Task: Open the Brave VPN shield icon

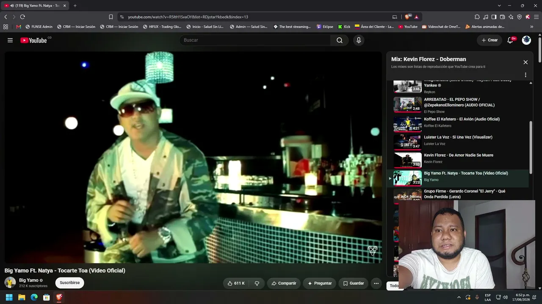Action: [519, 17]
